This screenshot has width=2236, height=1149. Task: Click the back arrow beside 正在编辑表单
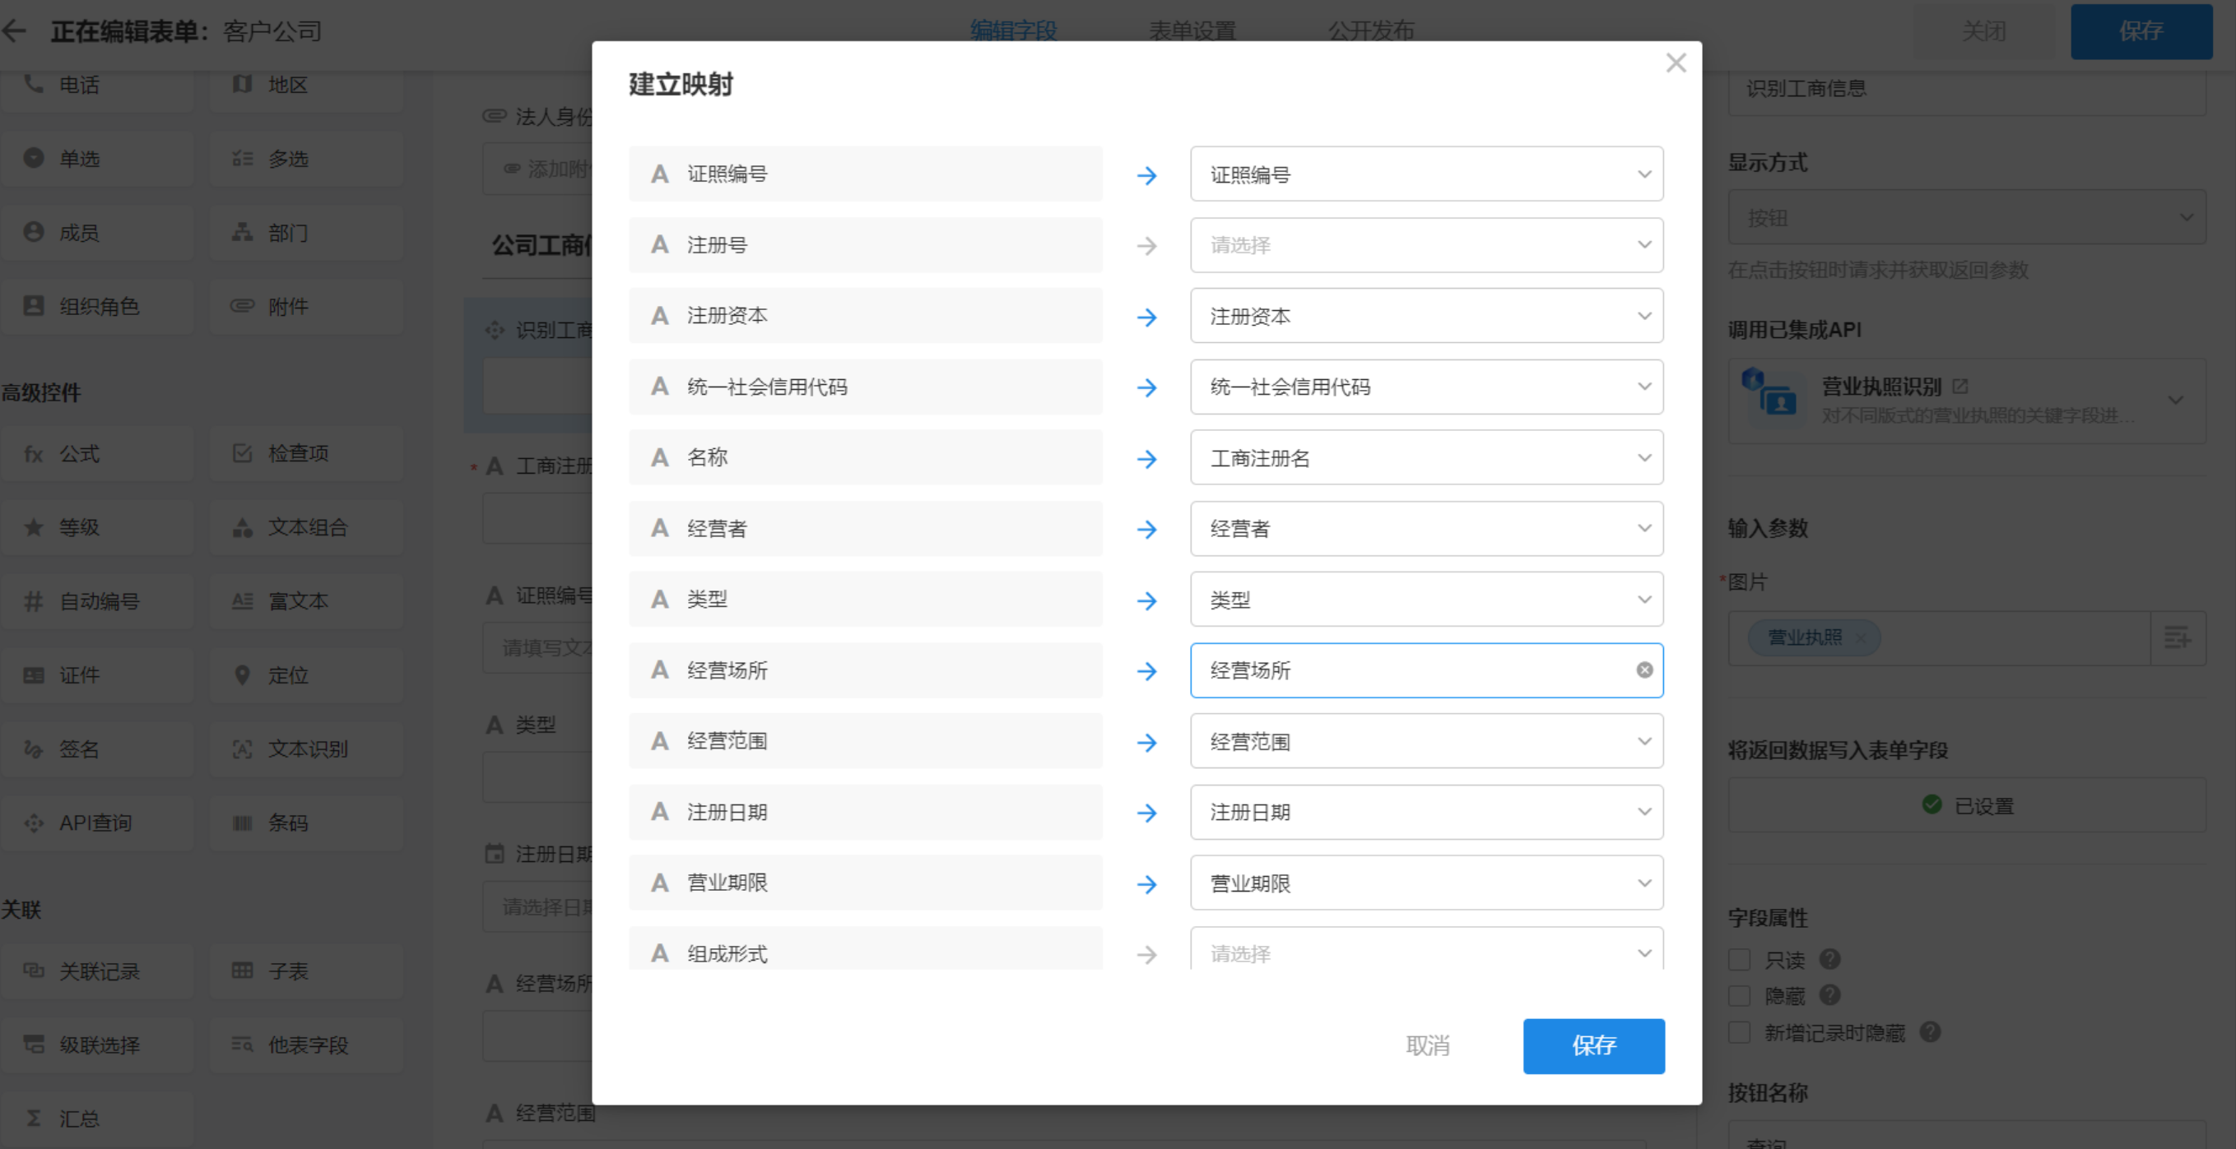coord(15,31)
